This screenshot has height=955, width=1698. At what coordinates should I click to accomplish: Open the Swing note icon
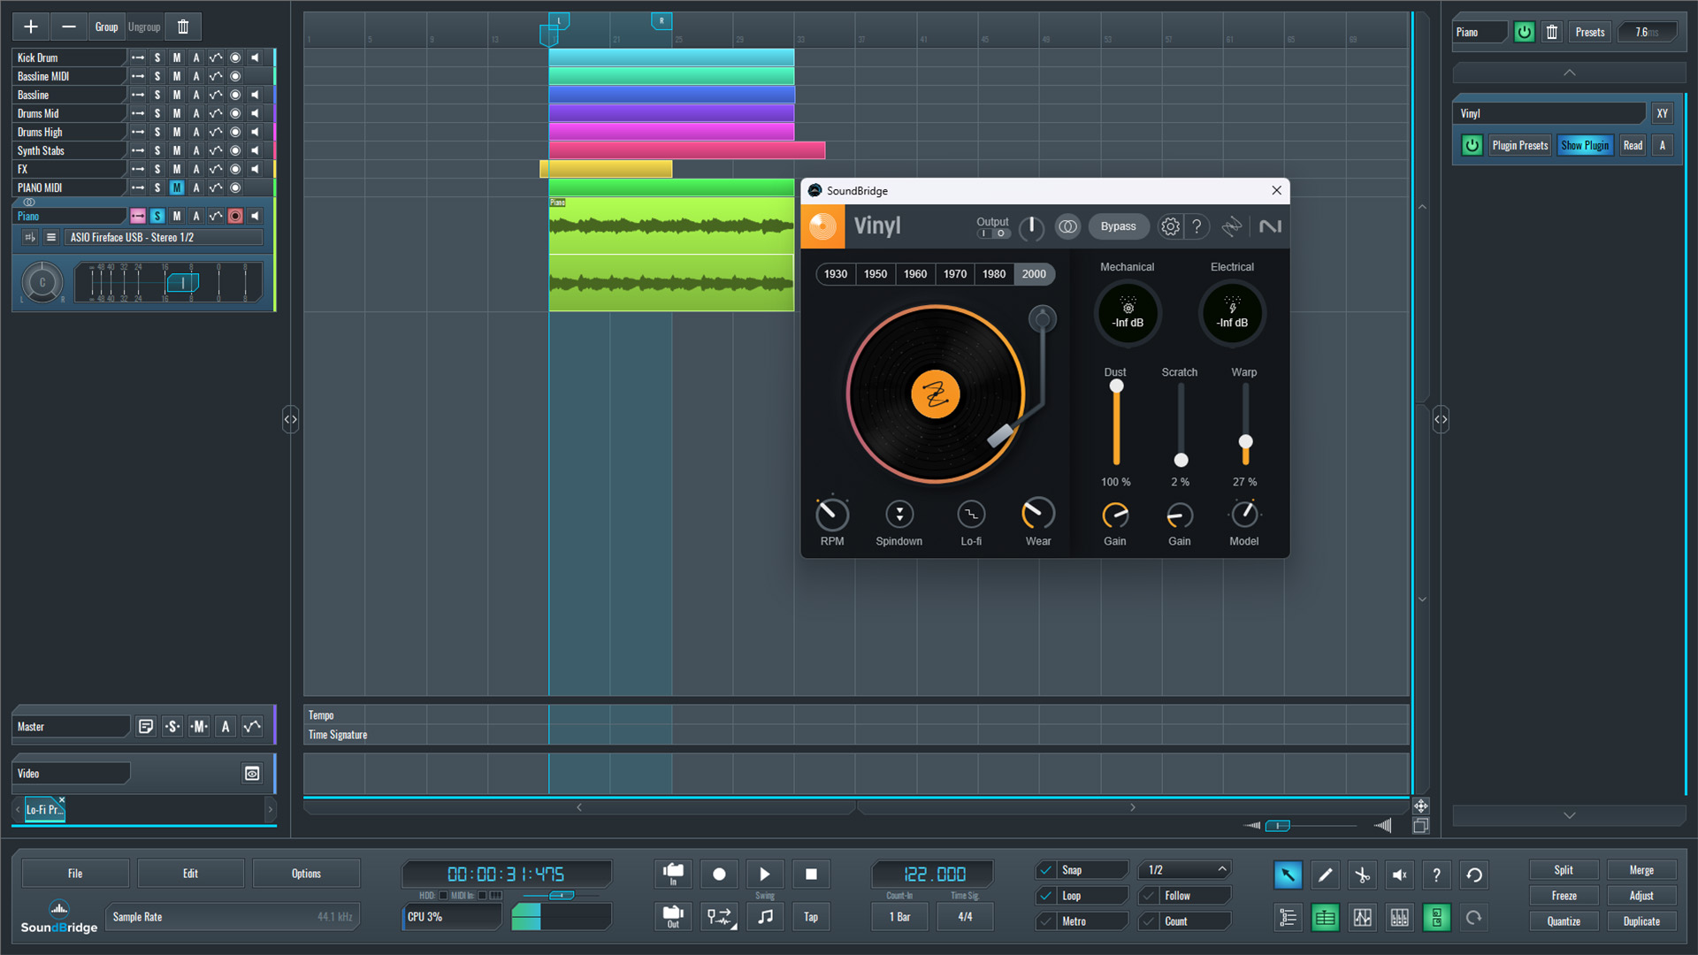click(x=765, y=917)
